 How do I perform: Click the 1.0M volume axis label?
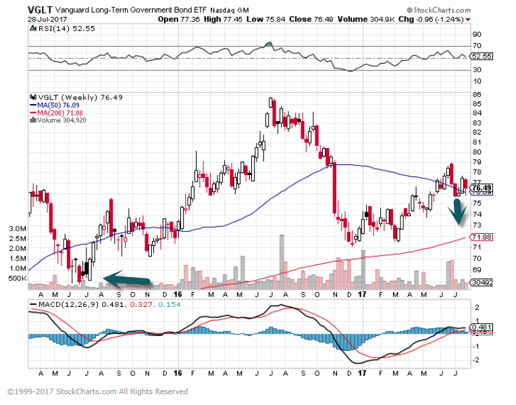pyautogui.click(x=18, y=268)
